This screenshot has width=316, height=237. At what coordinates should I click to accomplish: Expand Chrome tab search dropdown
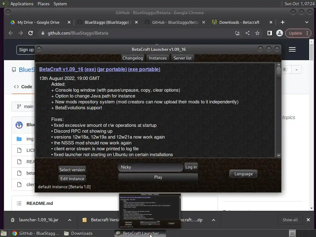tap(306, 22)
